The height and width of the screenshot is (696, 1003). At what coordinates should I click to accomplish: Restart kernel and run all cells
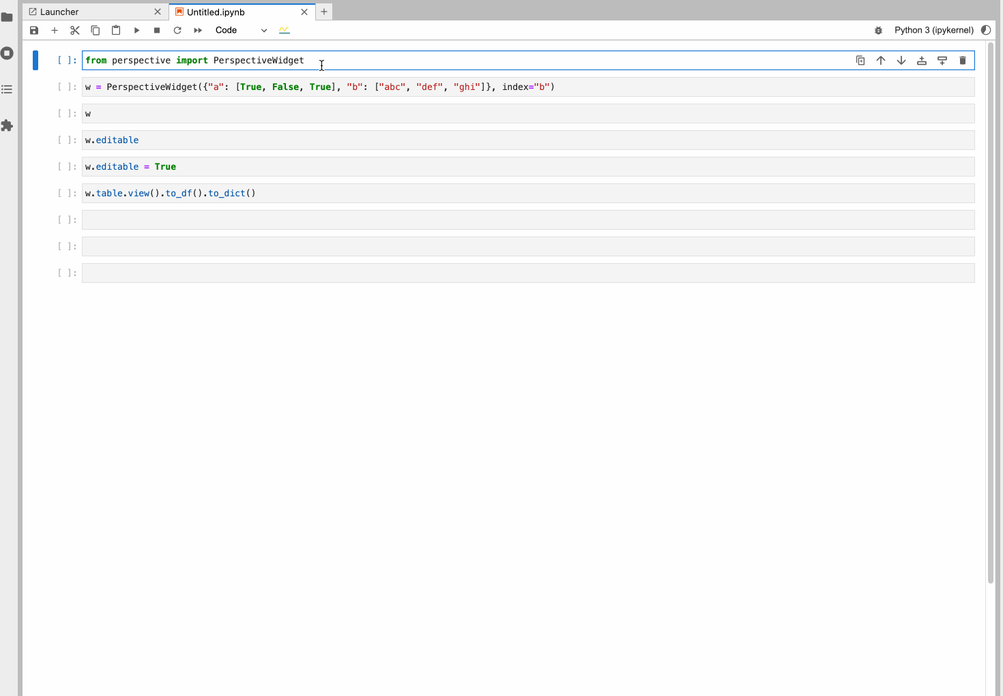[198, 30]
